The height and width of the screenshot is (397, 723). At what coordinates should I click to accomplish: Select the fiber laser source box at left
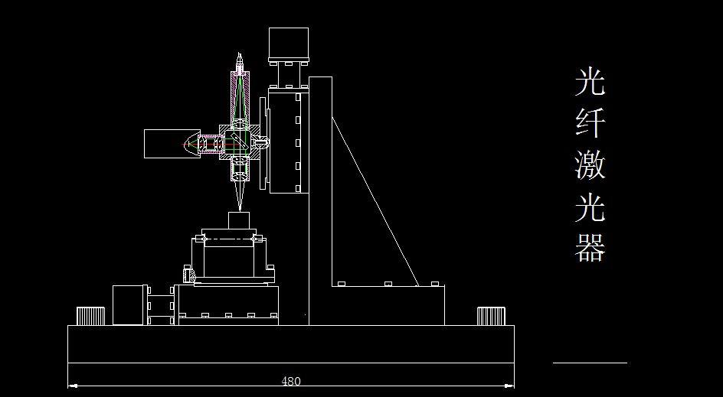tap(172, 144)
